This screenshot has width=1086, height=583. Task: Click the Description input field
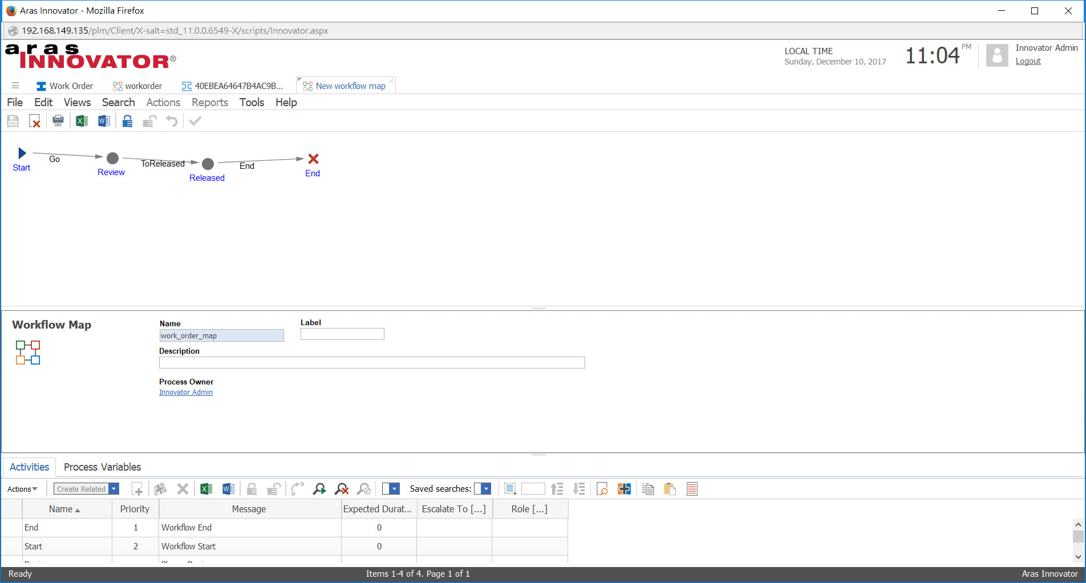pos(372,362)
